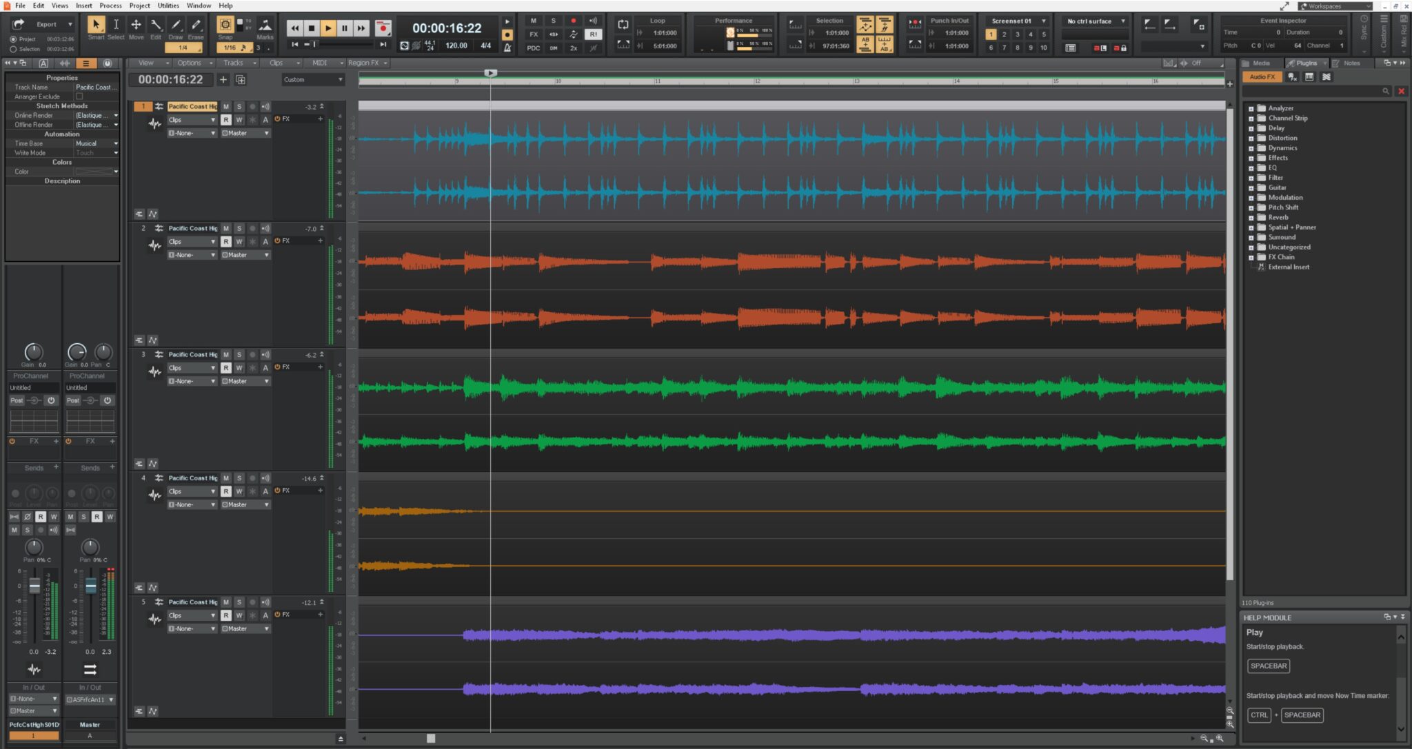
Task: Click the left channel strip volume fader
Action: (34, 586)
